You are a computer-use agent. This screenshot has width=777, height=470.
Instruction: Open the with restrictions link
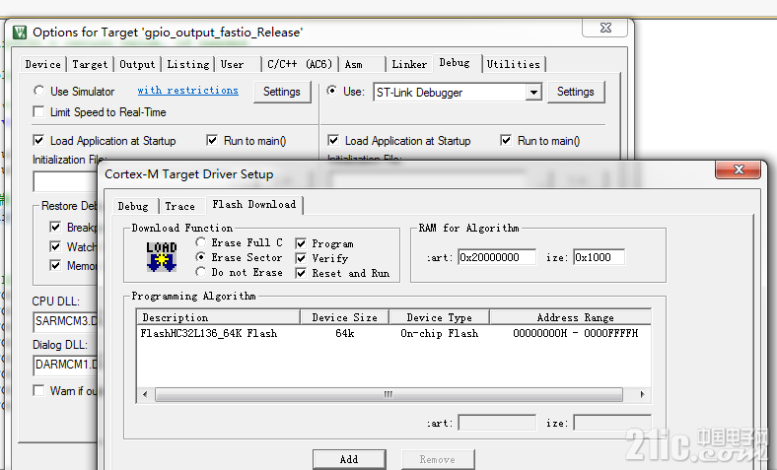click(x=187, y=90)
